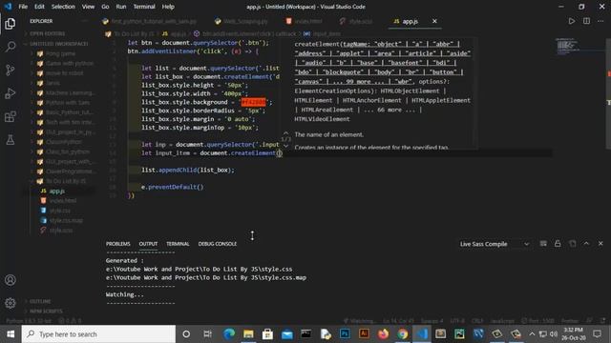Show next signature in the parameter hint

tap(285, 146)
